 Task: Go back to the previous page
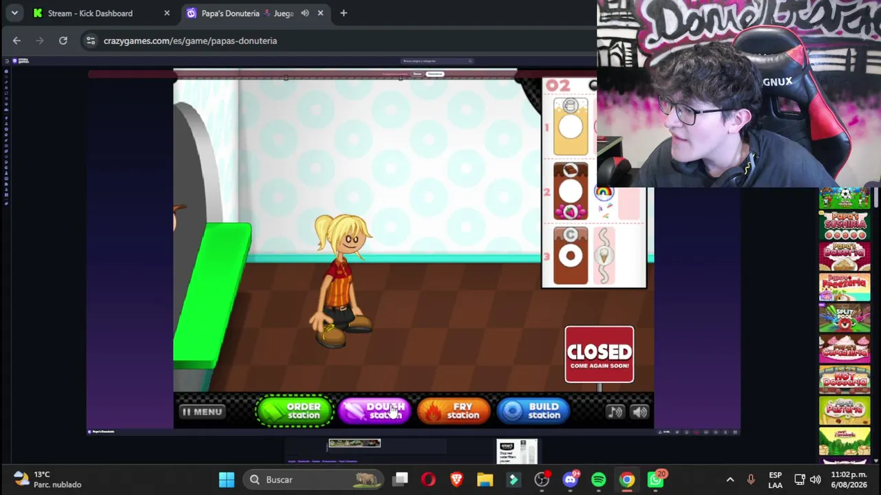click(x=17, y=41)
